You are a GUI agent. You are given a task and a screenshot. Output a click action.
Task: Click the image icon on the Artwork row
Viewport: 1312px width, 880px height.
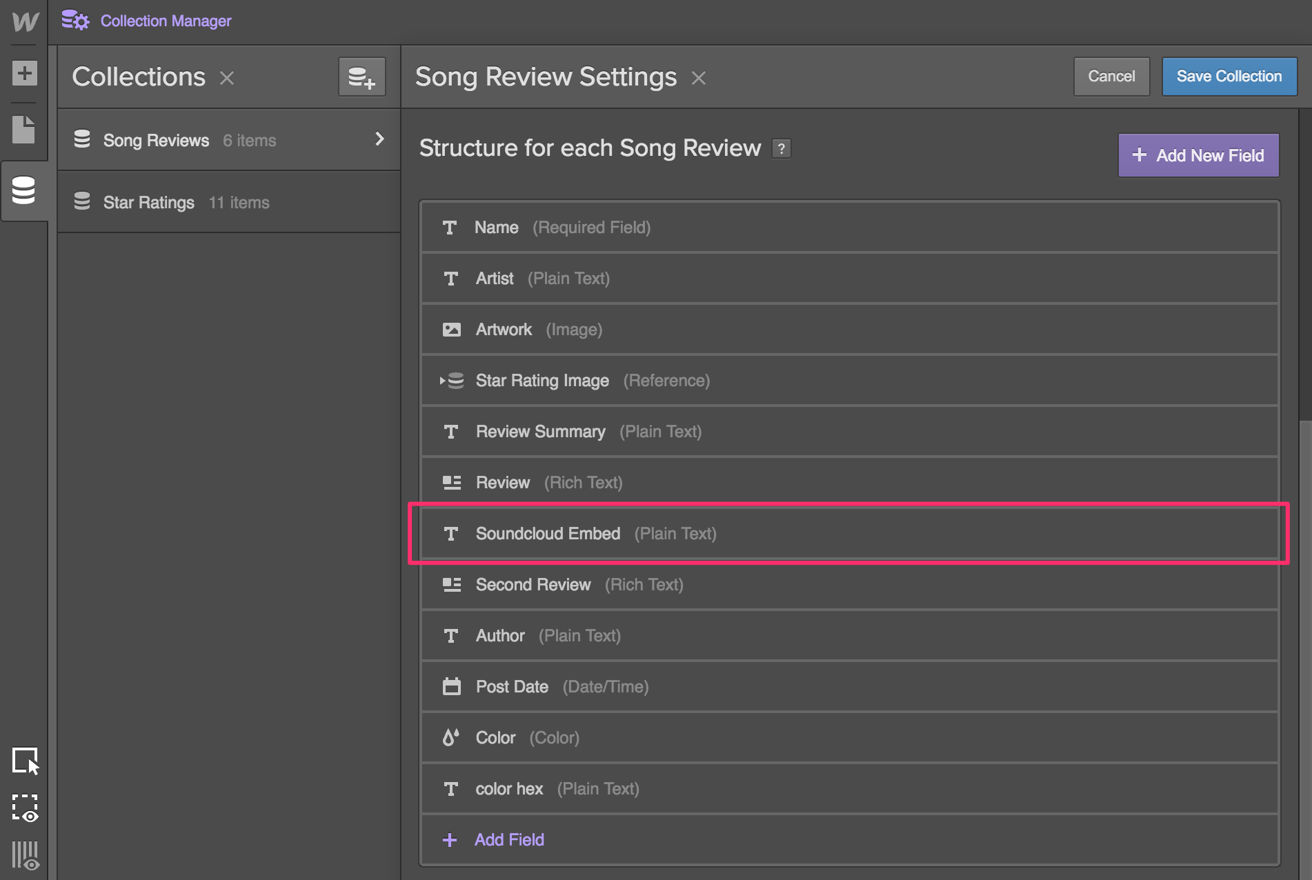pyautogui.click(x=452, y=330)
